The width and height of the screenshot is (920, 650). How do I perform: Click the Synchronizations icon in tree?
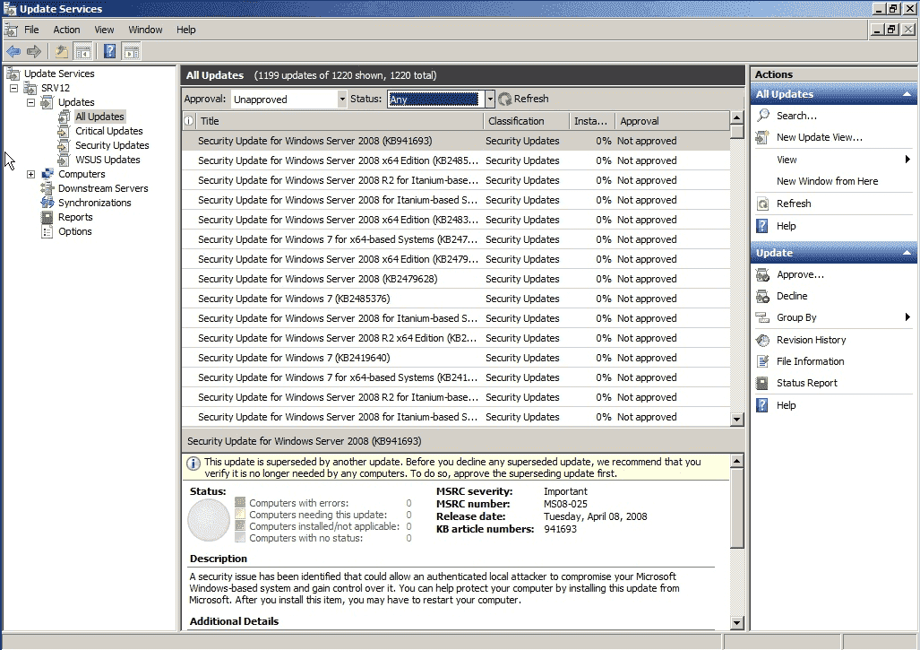click(47, 203)
